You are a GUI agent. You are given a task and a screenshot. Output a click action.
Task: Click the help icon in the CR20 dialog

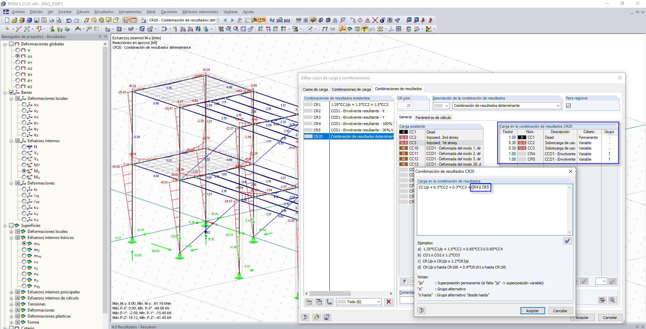click(421, 311)
